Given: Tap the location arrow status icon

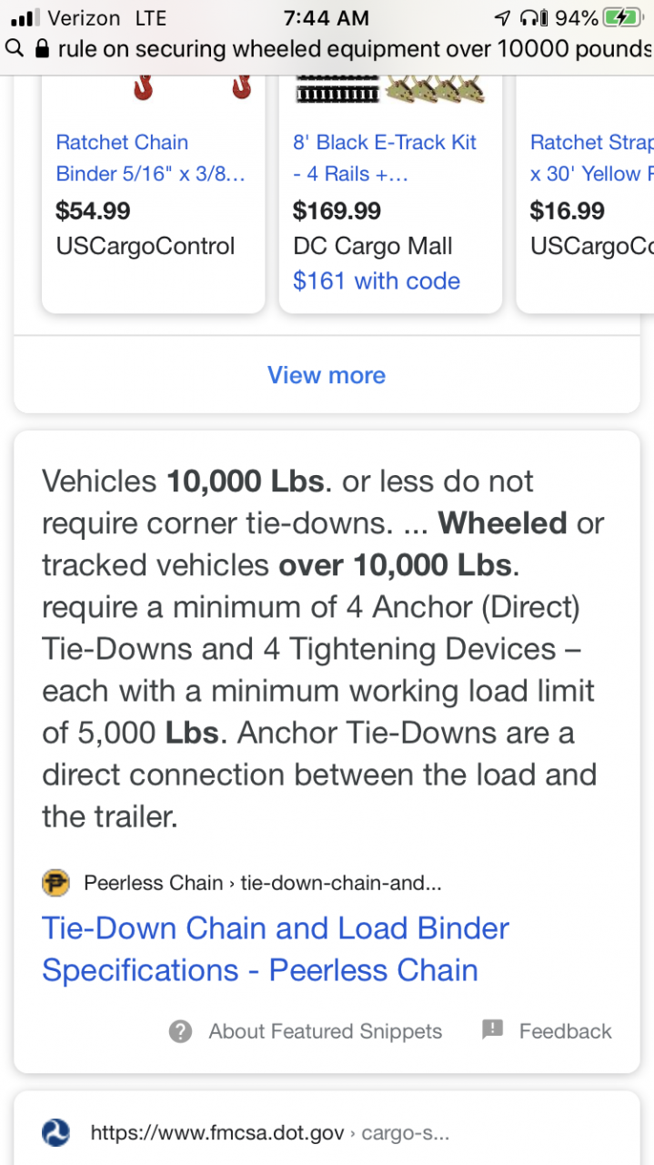Looking at the screenshot, I should [x=502, y=17].
